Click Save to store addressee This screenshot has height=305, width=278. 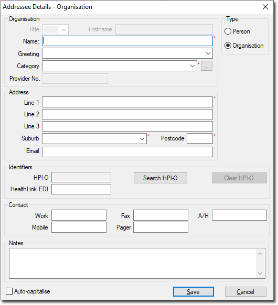coord(194,292)
